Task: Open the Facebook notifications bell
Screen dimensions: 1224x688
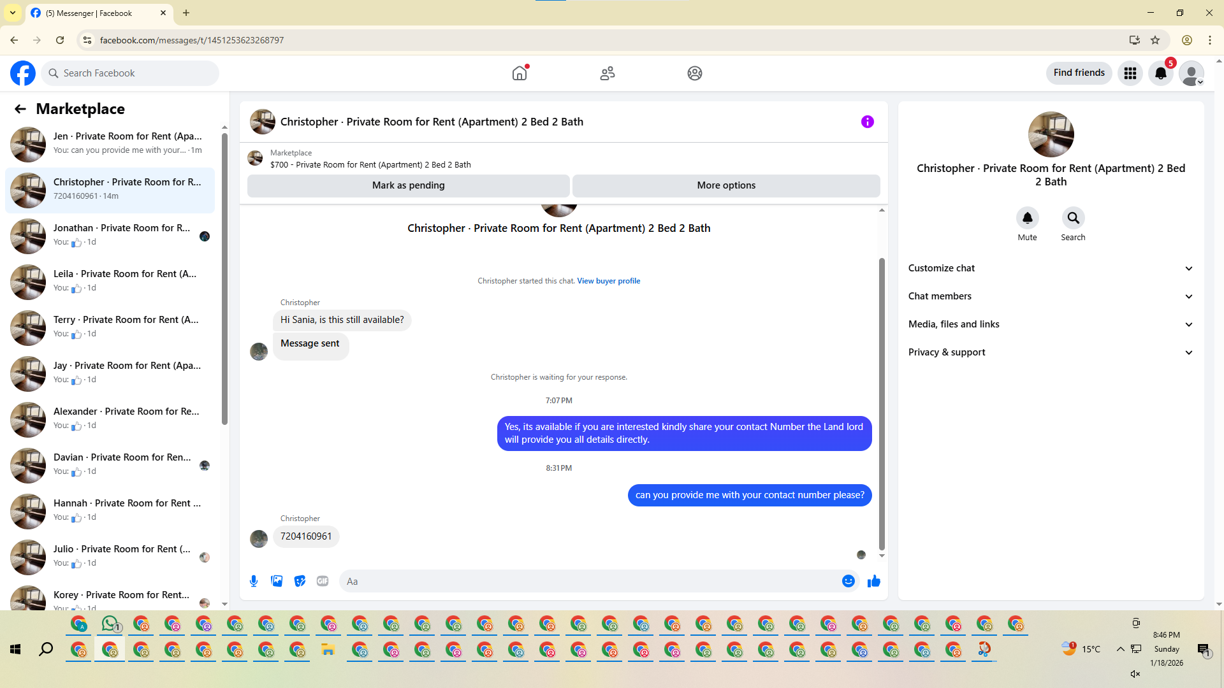Action: (x=1161, y=73)
